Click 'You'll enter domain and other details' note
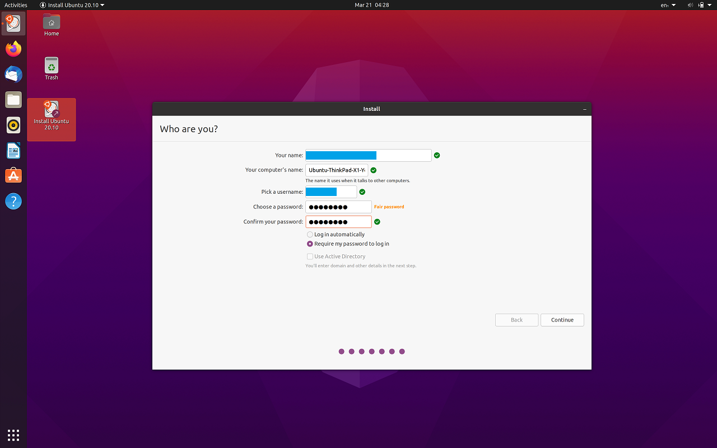Screen dimensions: 717x448 (x=361, y=266)
